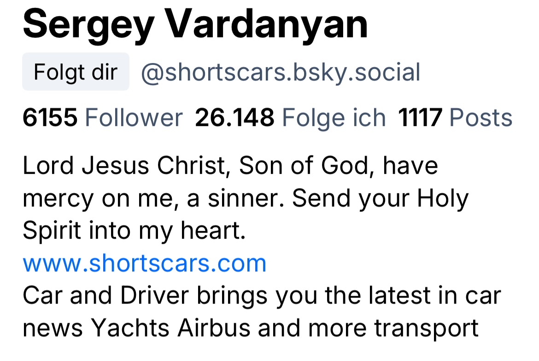Click the "Folge ich" label
This screenshot has width=539, height=361.
[334, 118]
